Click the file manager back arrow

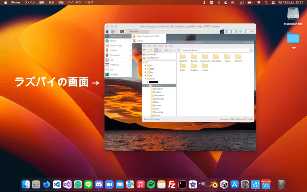[170, 50]
